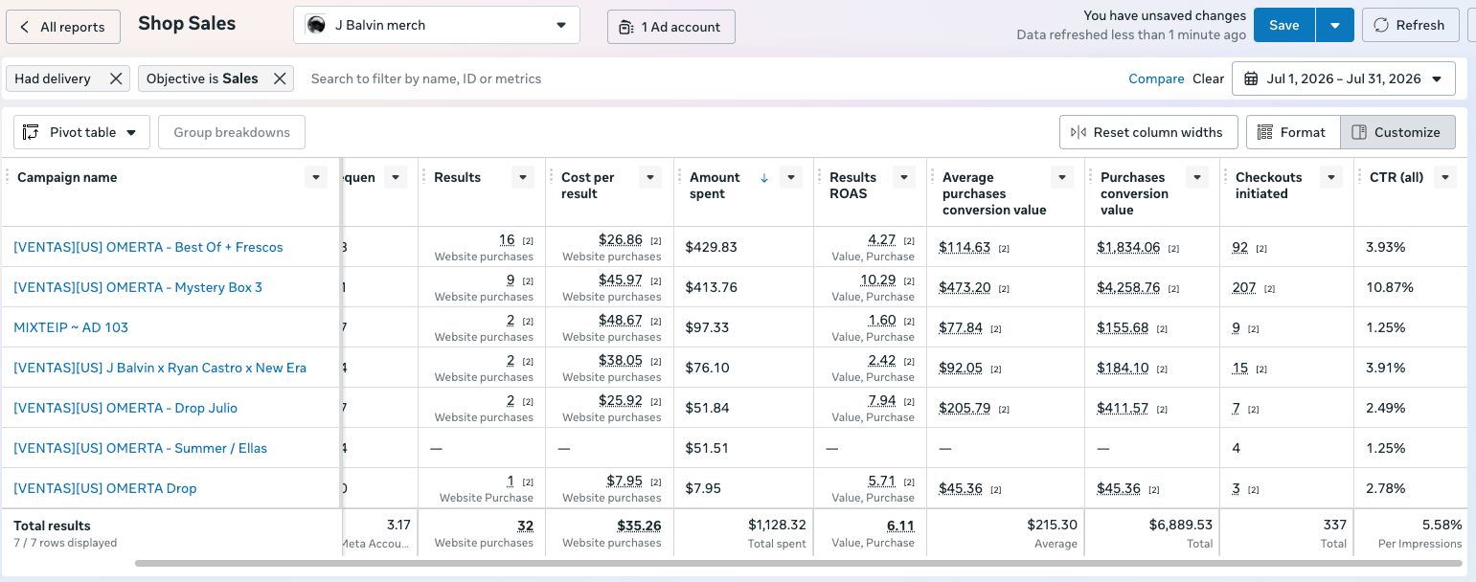This screenshot has height=582, width=1476.
Task: Open the Format panel
Action: click(1292, 132)
